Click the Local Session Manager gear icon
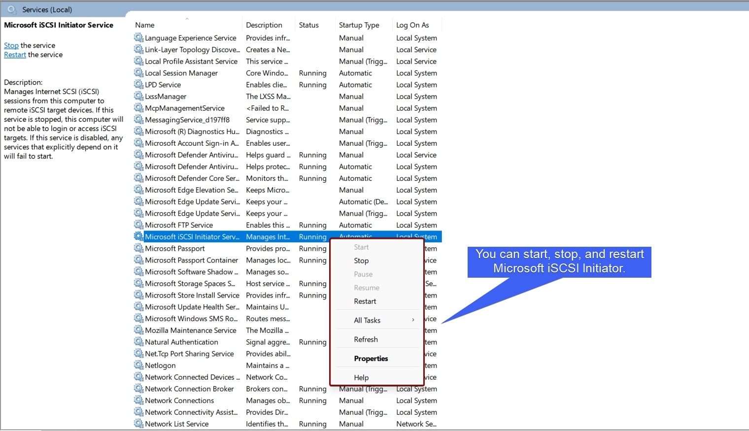Screen dimensions: 749x431 click(x=138, y=73)
